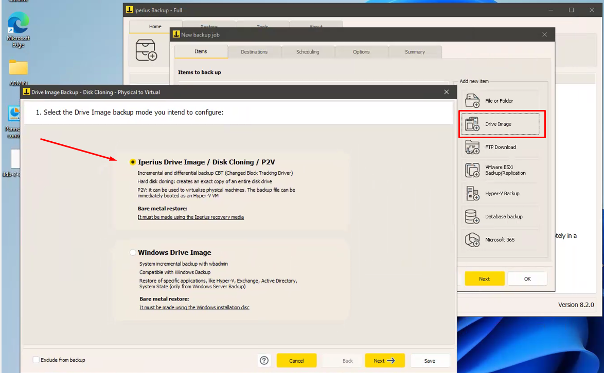Click OK in New backup job window
Screen dimensions: 604x373
[x=527, y=279]
